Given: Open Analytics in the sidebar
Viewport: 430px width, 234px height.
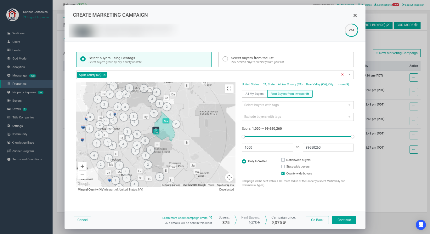Looking at the screenshot, I should click(19, 67).
